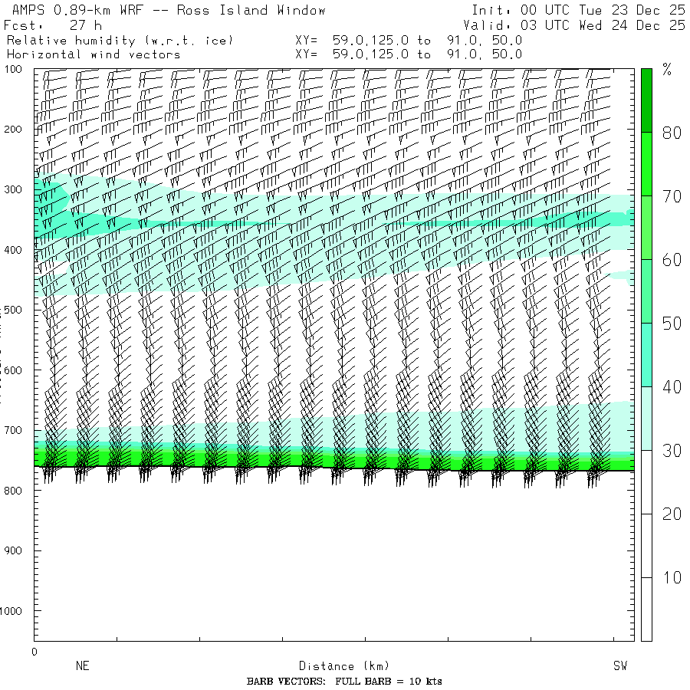Select the turquoise 40–50% colorbar segment

(646, 354)
